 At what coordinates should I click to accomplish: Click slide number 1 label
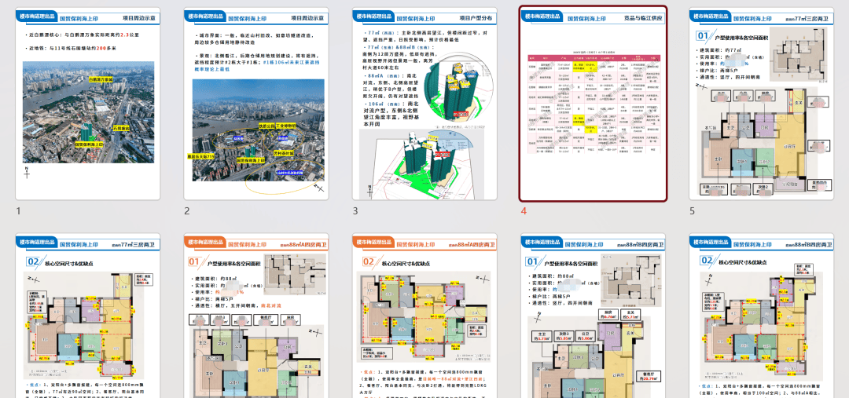[x=19, y=210]
